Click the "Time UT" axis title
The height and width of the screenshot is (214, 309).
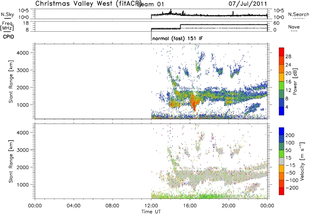(151, 212)
